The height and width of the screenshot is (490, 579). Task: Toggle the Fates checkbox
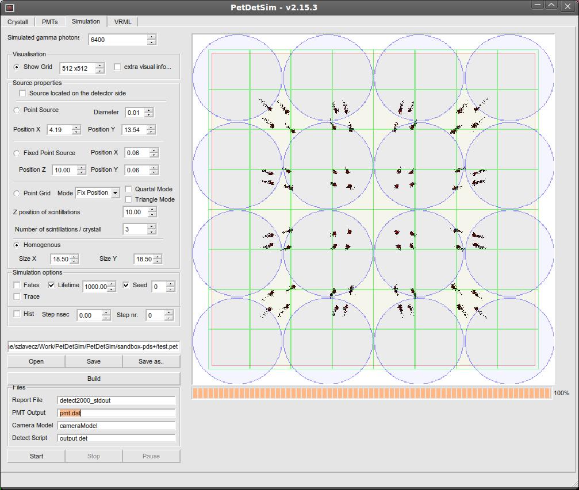click(x=17, y=285)
